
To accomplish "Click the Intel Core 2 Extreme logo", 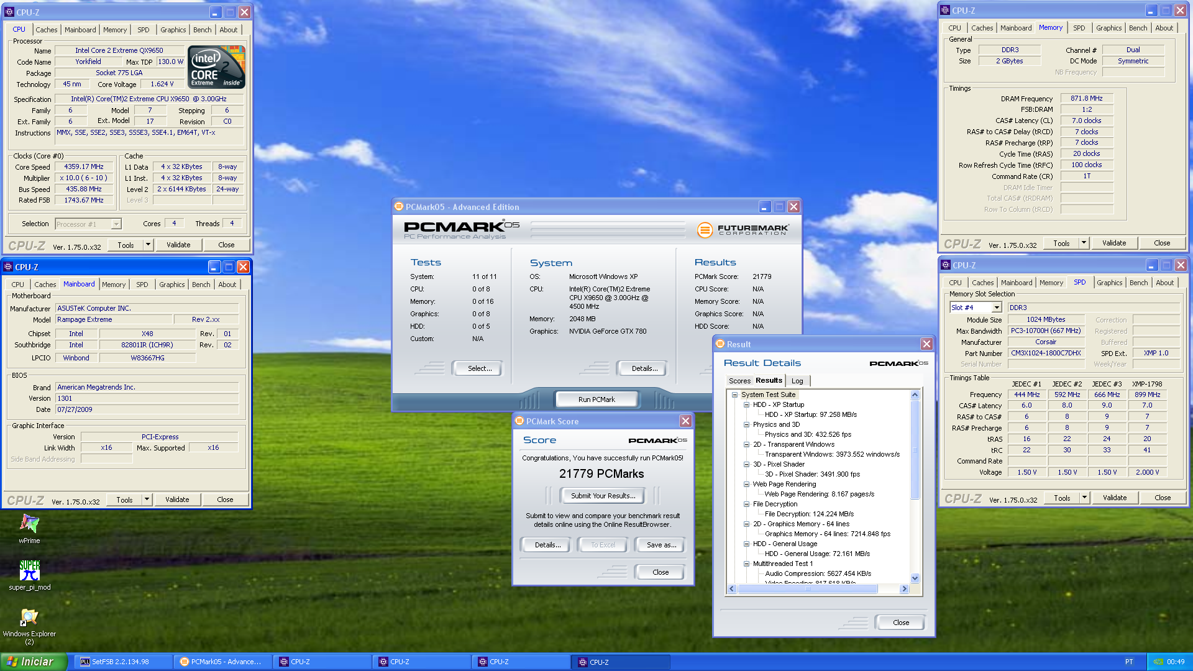I will 216,67.
